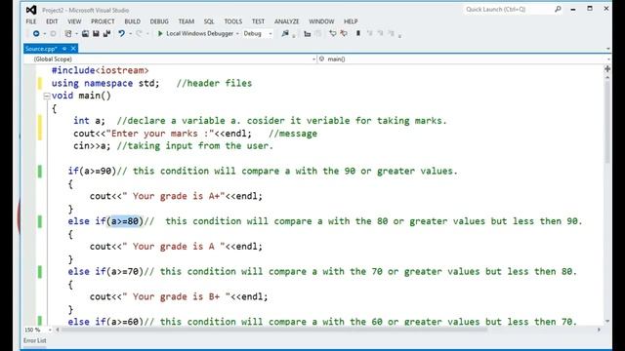Click the Quick Launch search magnifier icon
This screenshot has width=625, height=351.
coord(558,9)
